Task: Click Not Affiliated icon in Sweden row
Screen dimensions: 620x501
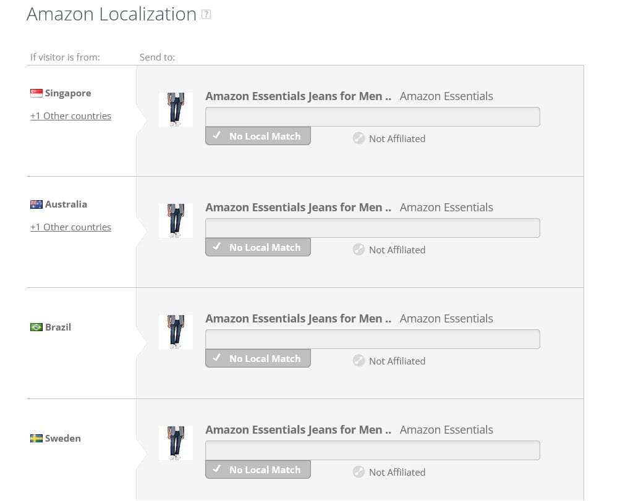Action: (359, 472)
